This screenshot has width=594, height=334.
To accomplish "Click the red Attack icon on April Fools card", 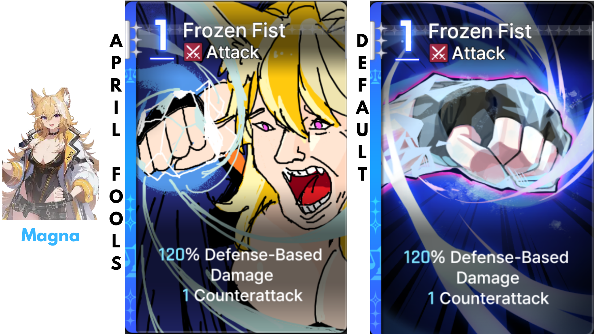I will [x=193, y=52].
